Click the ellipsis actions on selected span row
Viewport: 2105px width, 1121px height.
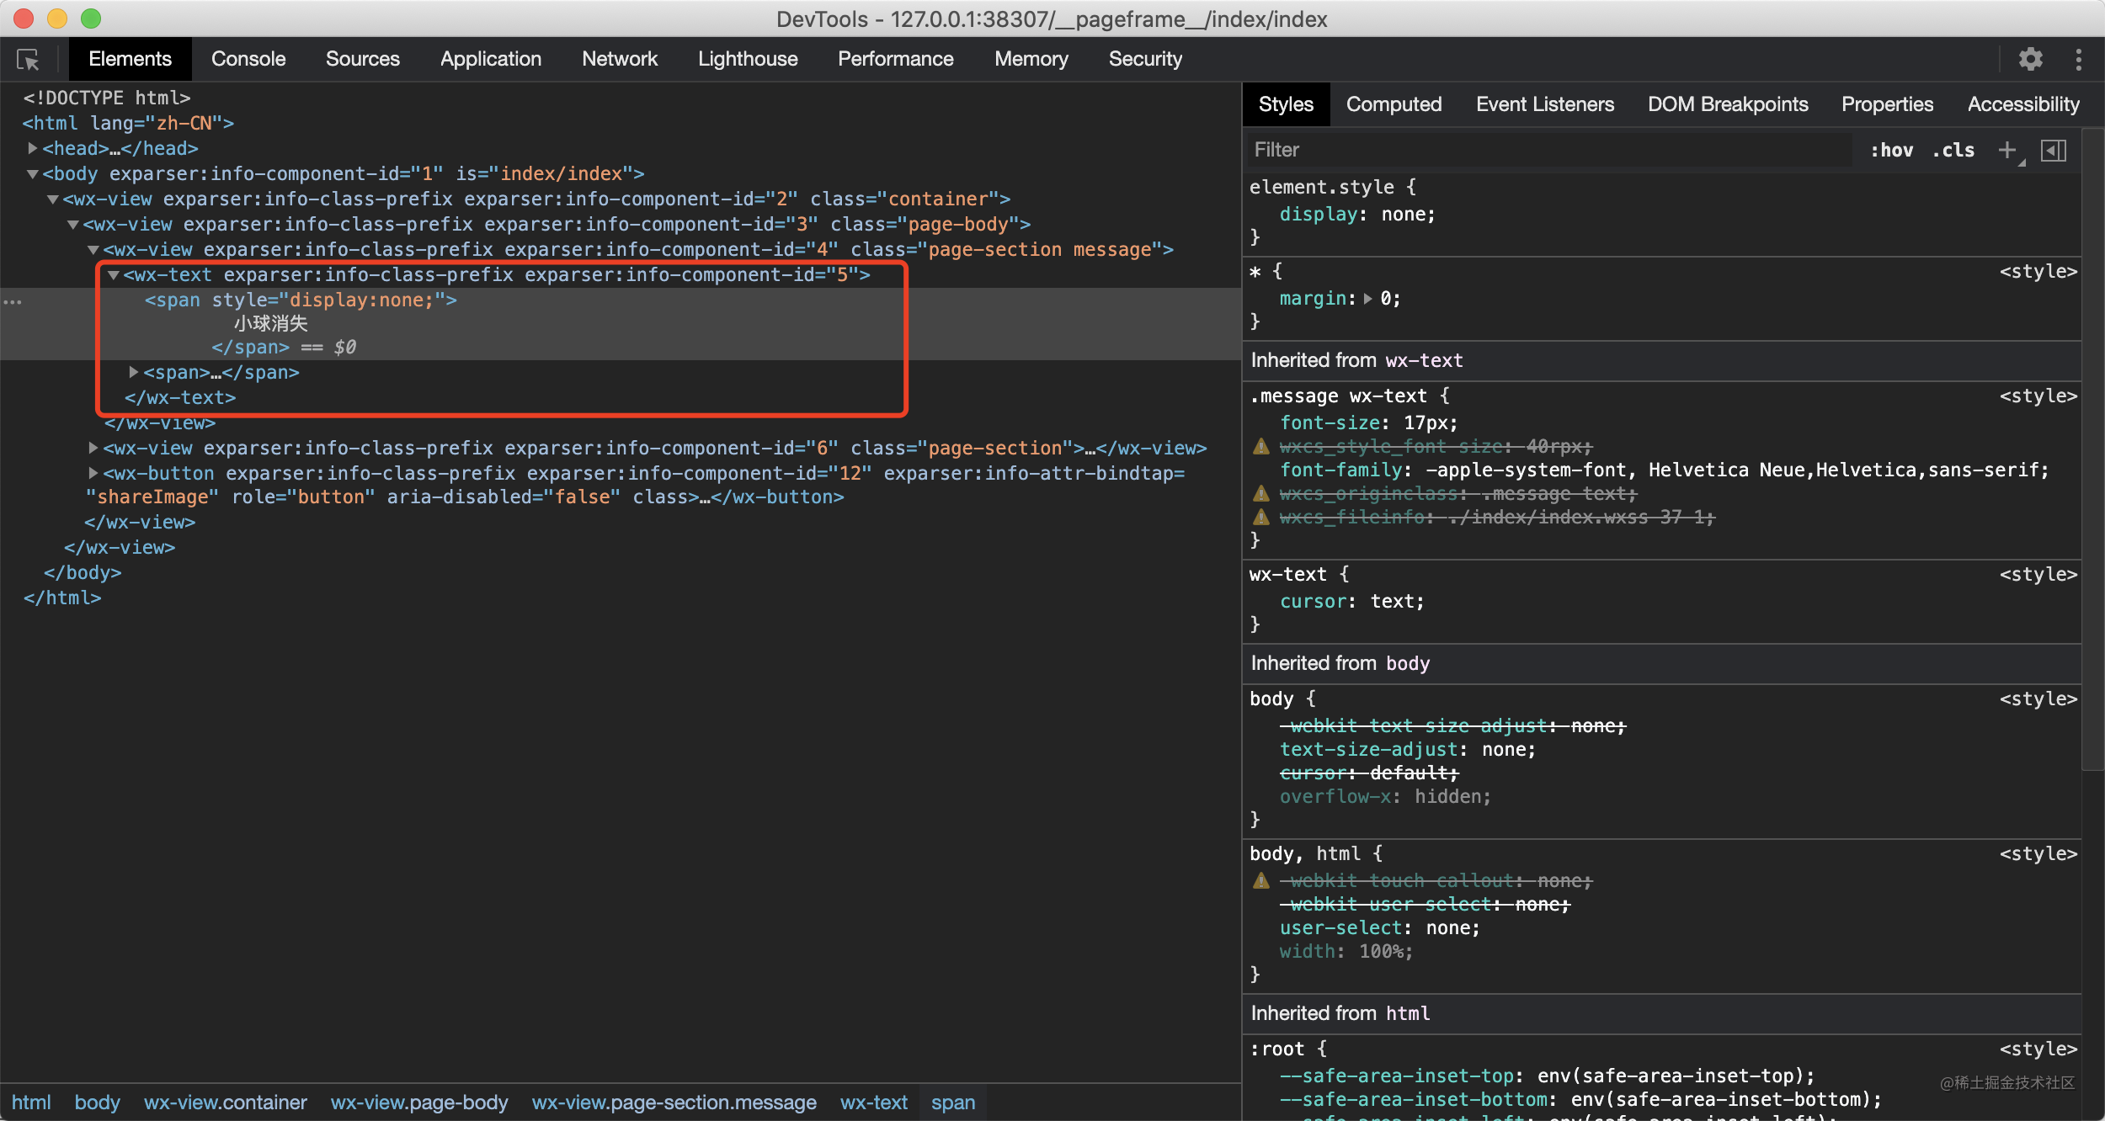(x=13, y=301)
